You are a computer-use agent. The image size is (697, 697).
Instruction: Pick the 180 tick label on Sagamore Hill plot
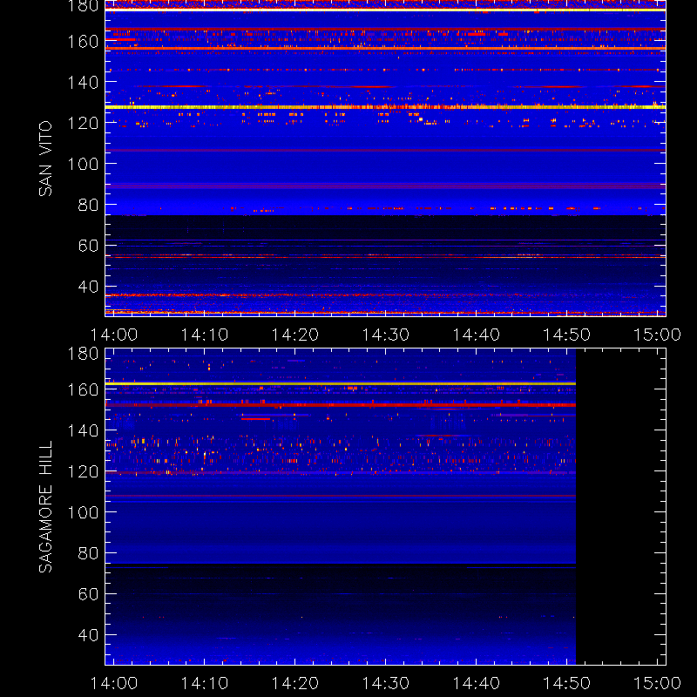[83, 354]
